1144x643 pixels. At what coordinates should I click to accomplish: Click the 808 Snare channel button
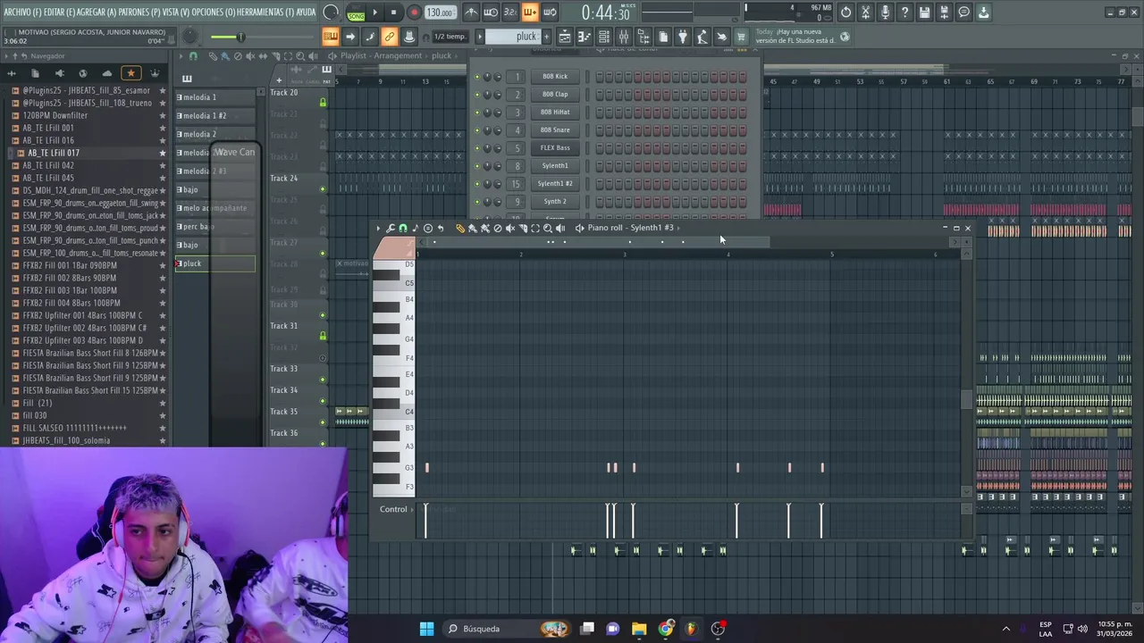tap(555, 130)
